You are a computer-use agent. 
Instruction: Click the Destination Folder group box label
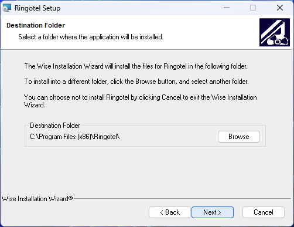point(55,126)
